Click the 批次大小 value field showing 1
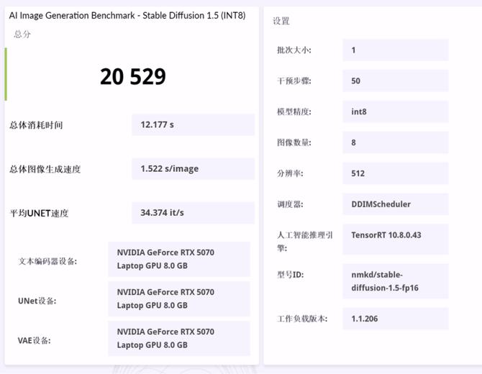482x374 pixels. pos(395,50)
